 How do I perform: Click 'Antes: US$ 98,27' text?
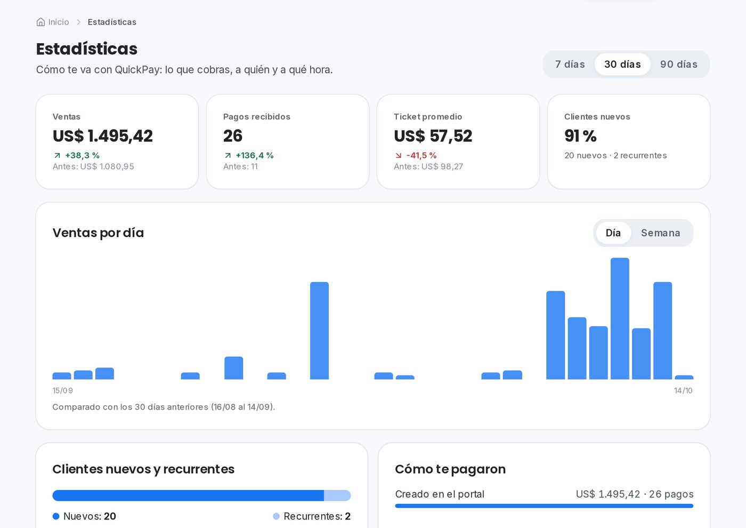click(428, 166)
